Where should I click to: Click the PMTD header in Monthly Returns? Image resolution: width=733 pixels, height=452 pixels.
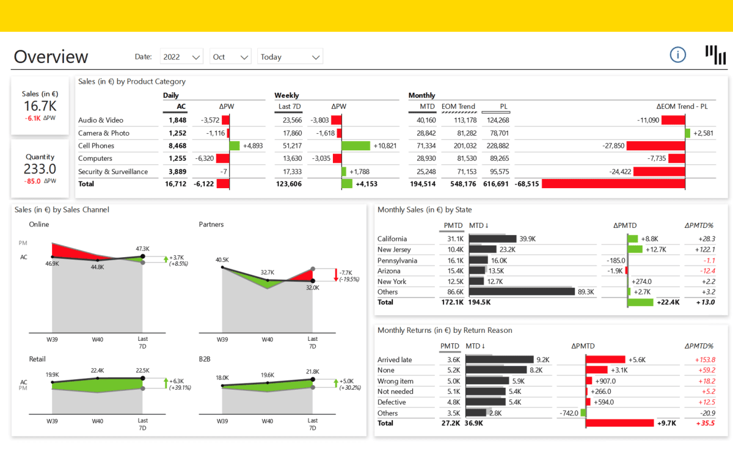(450, 346)
